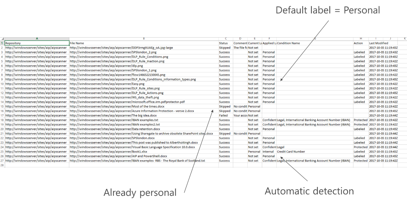Select the column B header
This screenshot has width=407, height=203.
tap(144, 39)
